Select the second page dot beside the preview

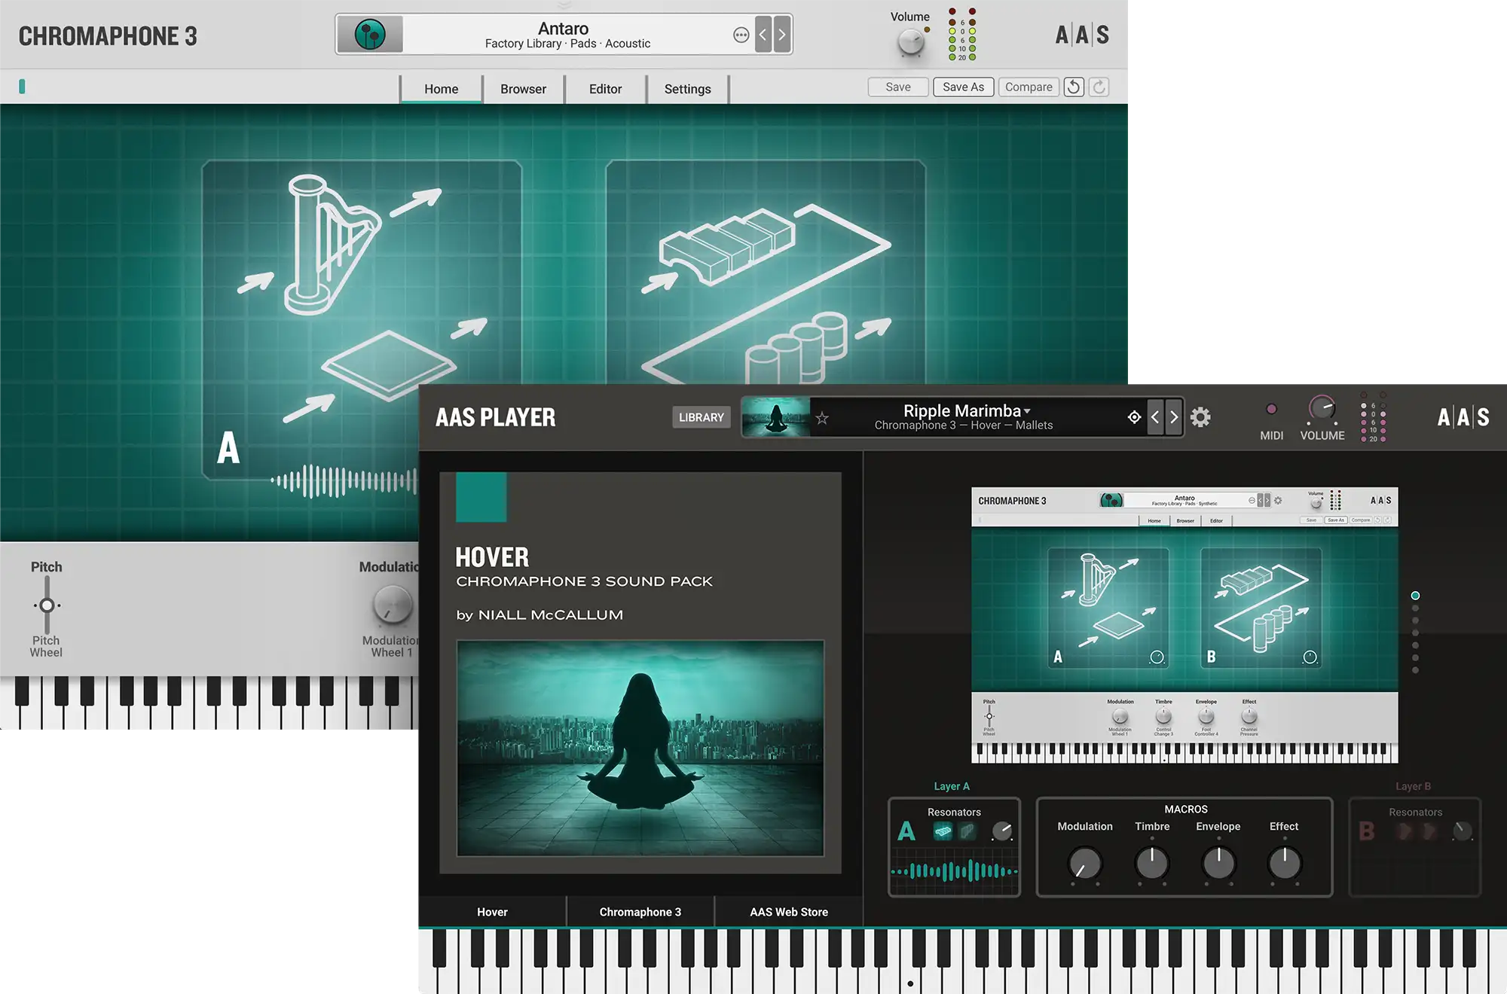coord(1415,608)
